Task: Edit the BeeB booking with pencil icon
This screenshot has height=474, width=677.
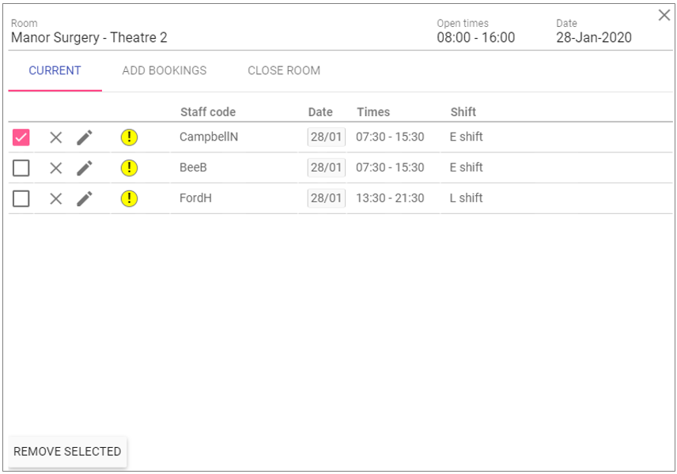Action: [x=85, y=167]
